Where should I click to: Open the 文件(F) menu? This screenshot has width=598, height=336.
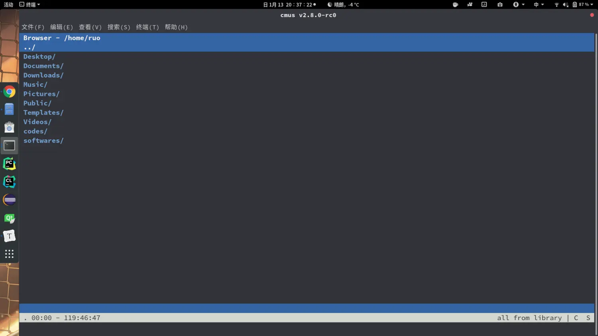(x=33, y=27)
